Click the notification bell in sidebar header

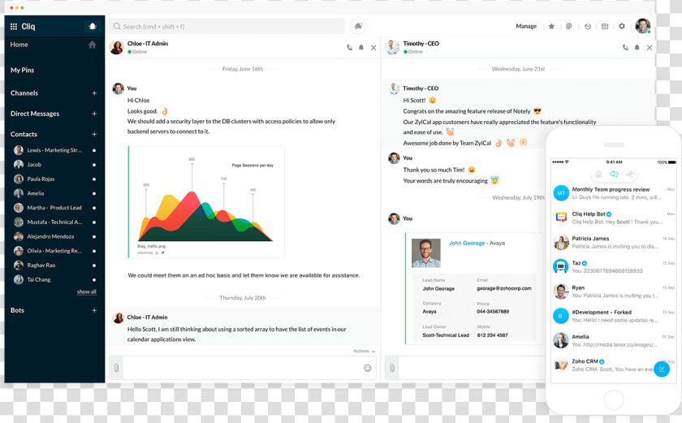93,27
